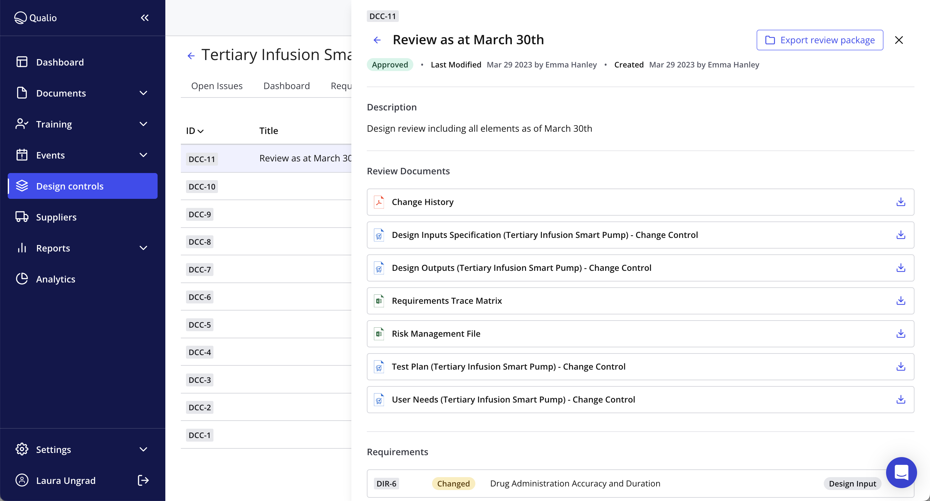Open the Suppliers section in the sidebar
930x501 pixels.
coord(56,217)
